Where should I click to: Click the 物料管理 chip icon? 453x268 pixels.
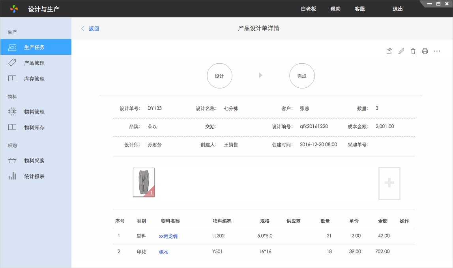tap(12, 112)
